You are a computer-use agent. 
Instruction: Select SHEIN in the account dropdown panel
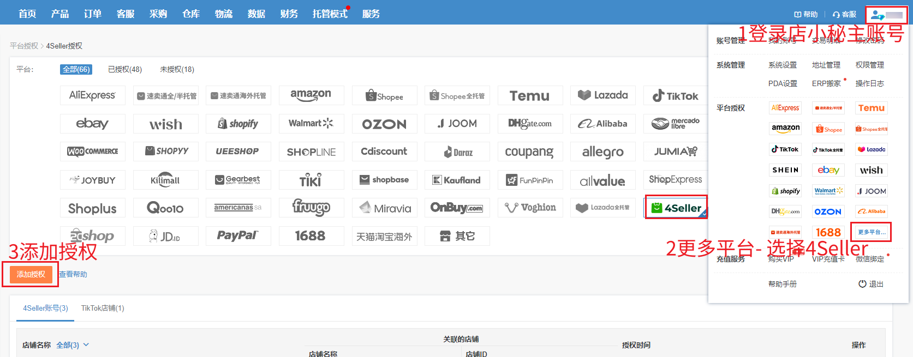click(785, 170)
